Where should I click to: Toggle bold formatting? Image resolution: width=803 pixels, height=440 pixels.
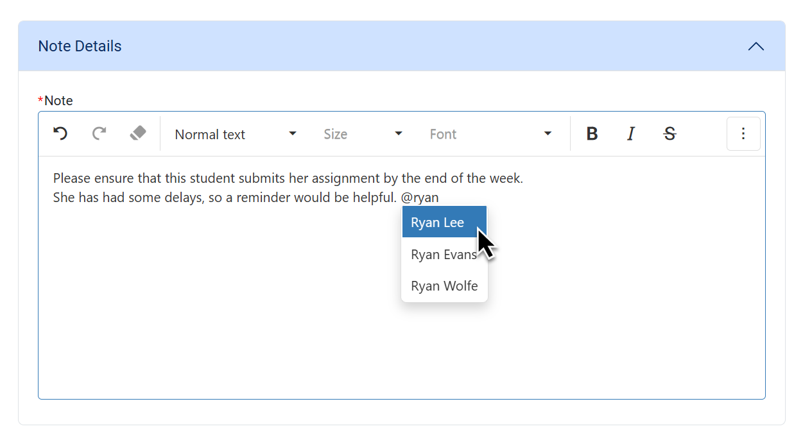click(x=592, y=133)
